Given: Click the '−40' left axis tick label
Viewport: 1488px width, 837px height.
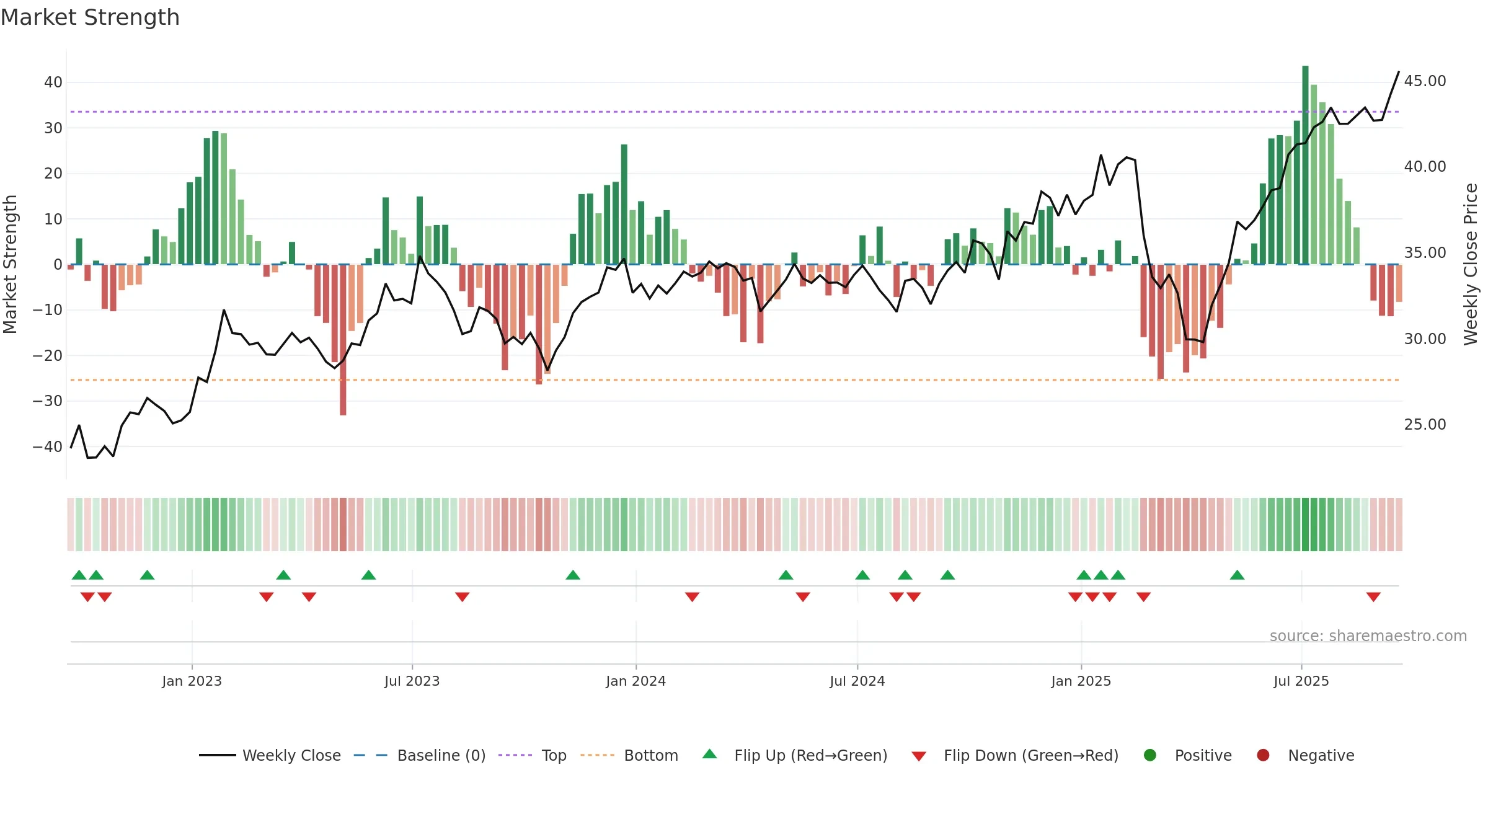Looking at the screenshot, I should pos(48,446).
